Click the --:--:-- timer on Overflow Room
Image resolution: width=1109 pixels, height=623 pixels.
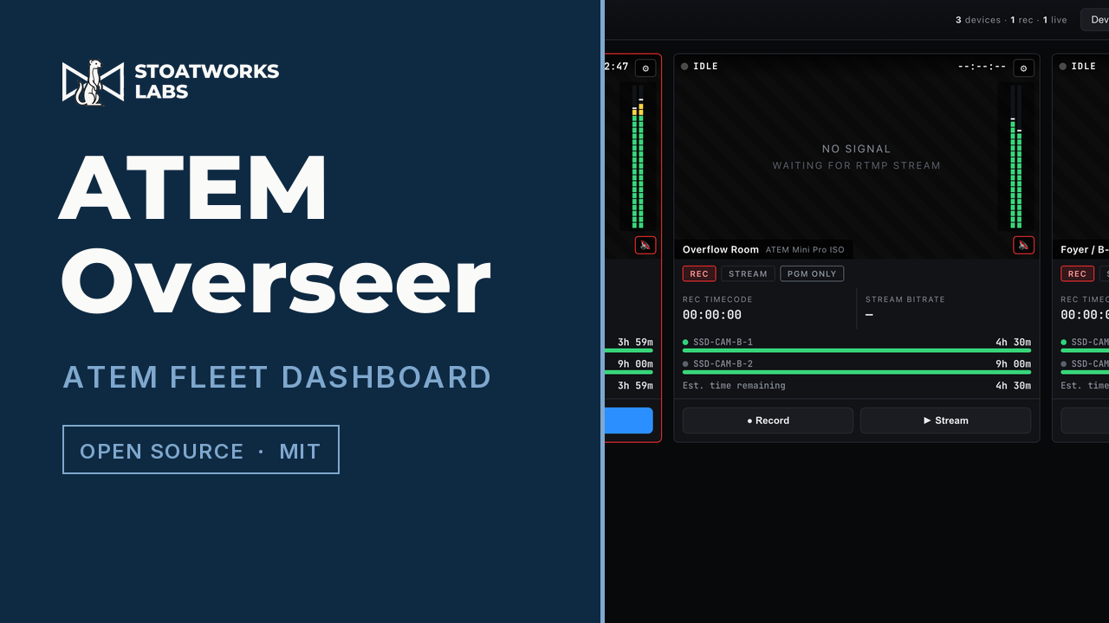[982, 67]
